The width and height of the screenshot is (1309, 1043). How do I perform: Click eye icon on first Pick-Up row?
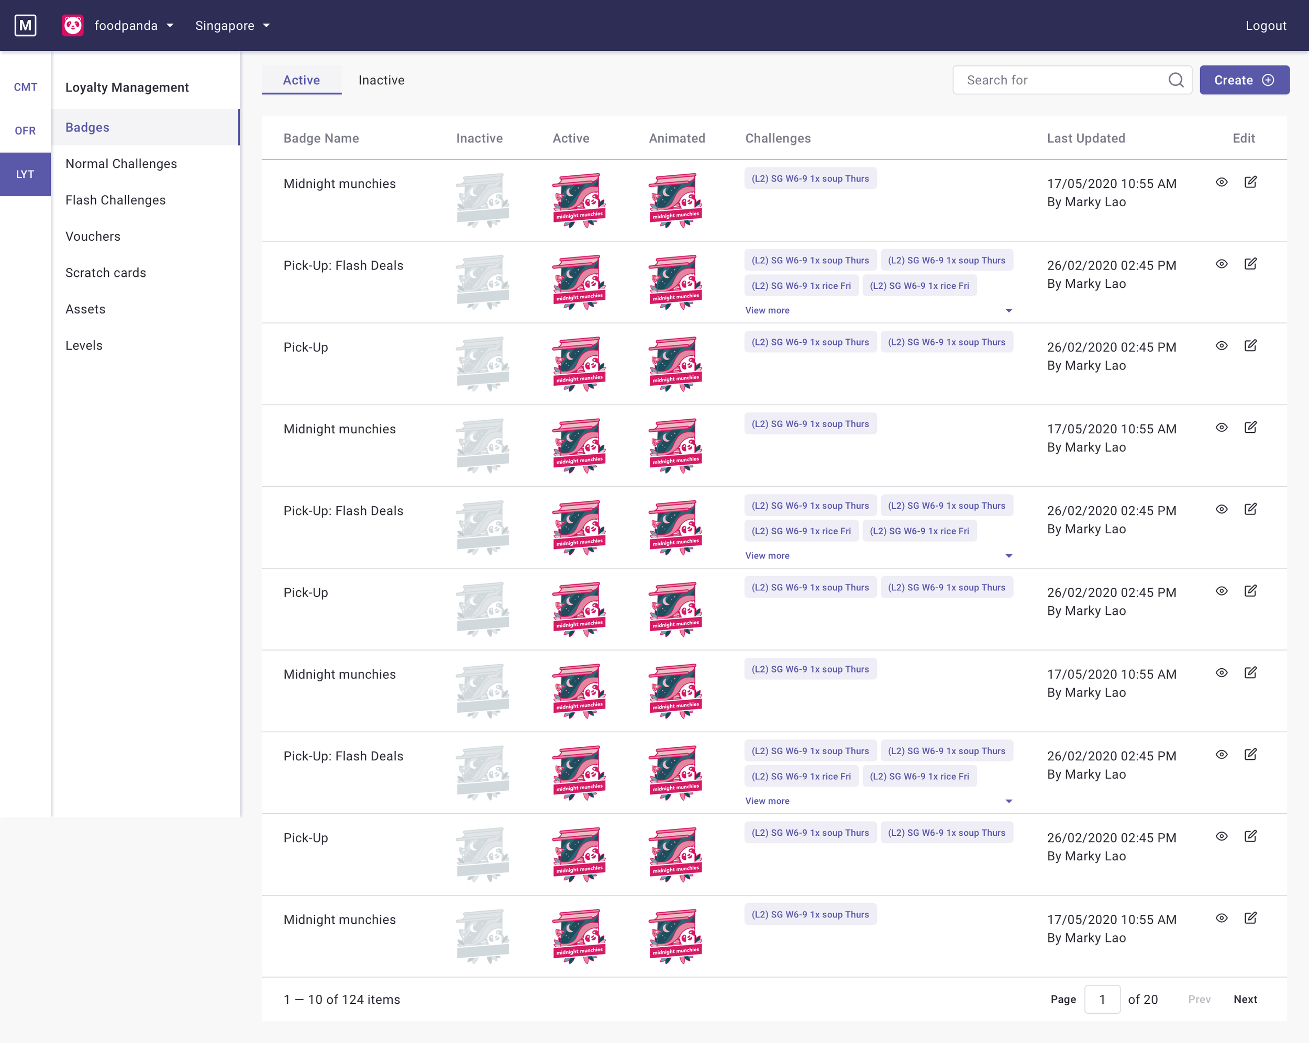(1222, 346)
